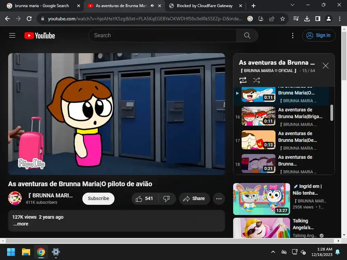Click the URL address bar
This screenshot has width=347, height=260.
tap(145, 19)
